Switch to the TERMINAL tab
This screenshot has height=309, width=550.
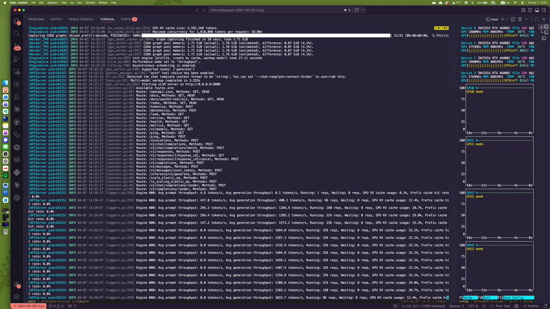point(107,19)
